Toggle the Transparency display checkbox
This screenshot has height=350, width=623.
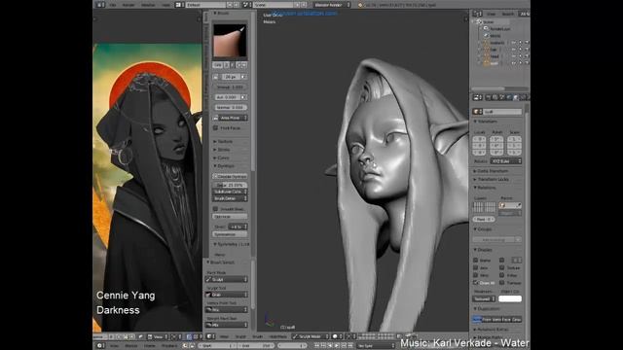point(502,283)
